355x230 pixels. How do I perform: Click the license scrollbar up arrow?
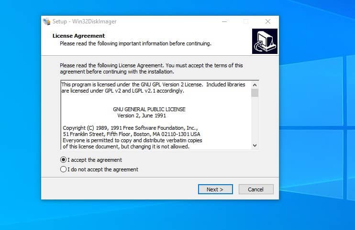coord(255,84)
